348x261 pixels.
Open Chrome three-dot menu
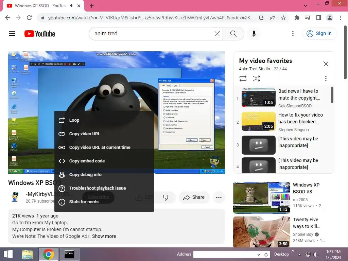tap(341, 18)
